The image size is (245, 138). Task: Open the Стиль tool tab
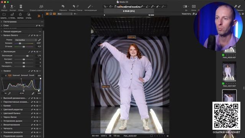[x=28, y=16]
